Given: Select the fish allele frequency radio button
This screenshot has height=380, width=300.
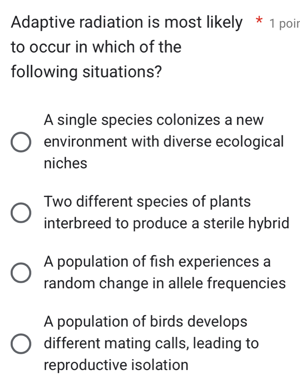Looking at the screenshot, I should pyautogui.click(x=20, y=273).
